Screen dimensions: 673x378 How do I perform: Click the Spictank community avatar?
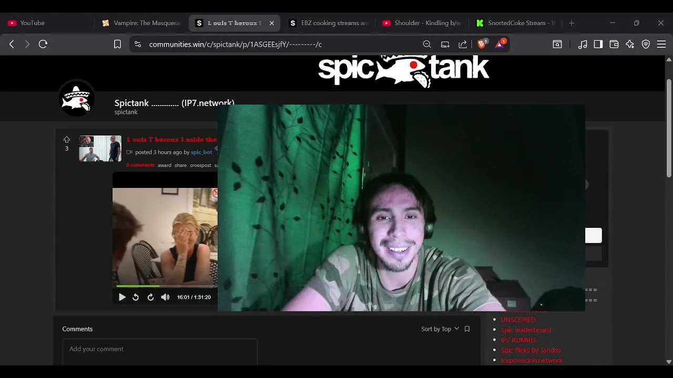77,98
